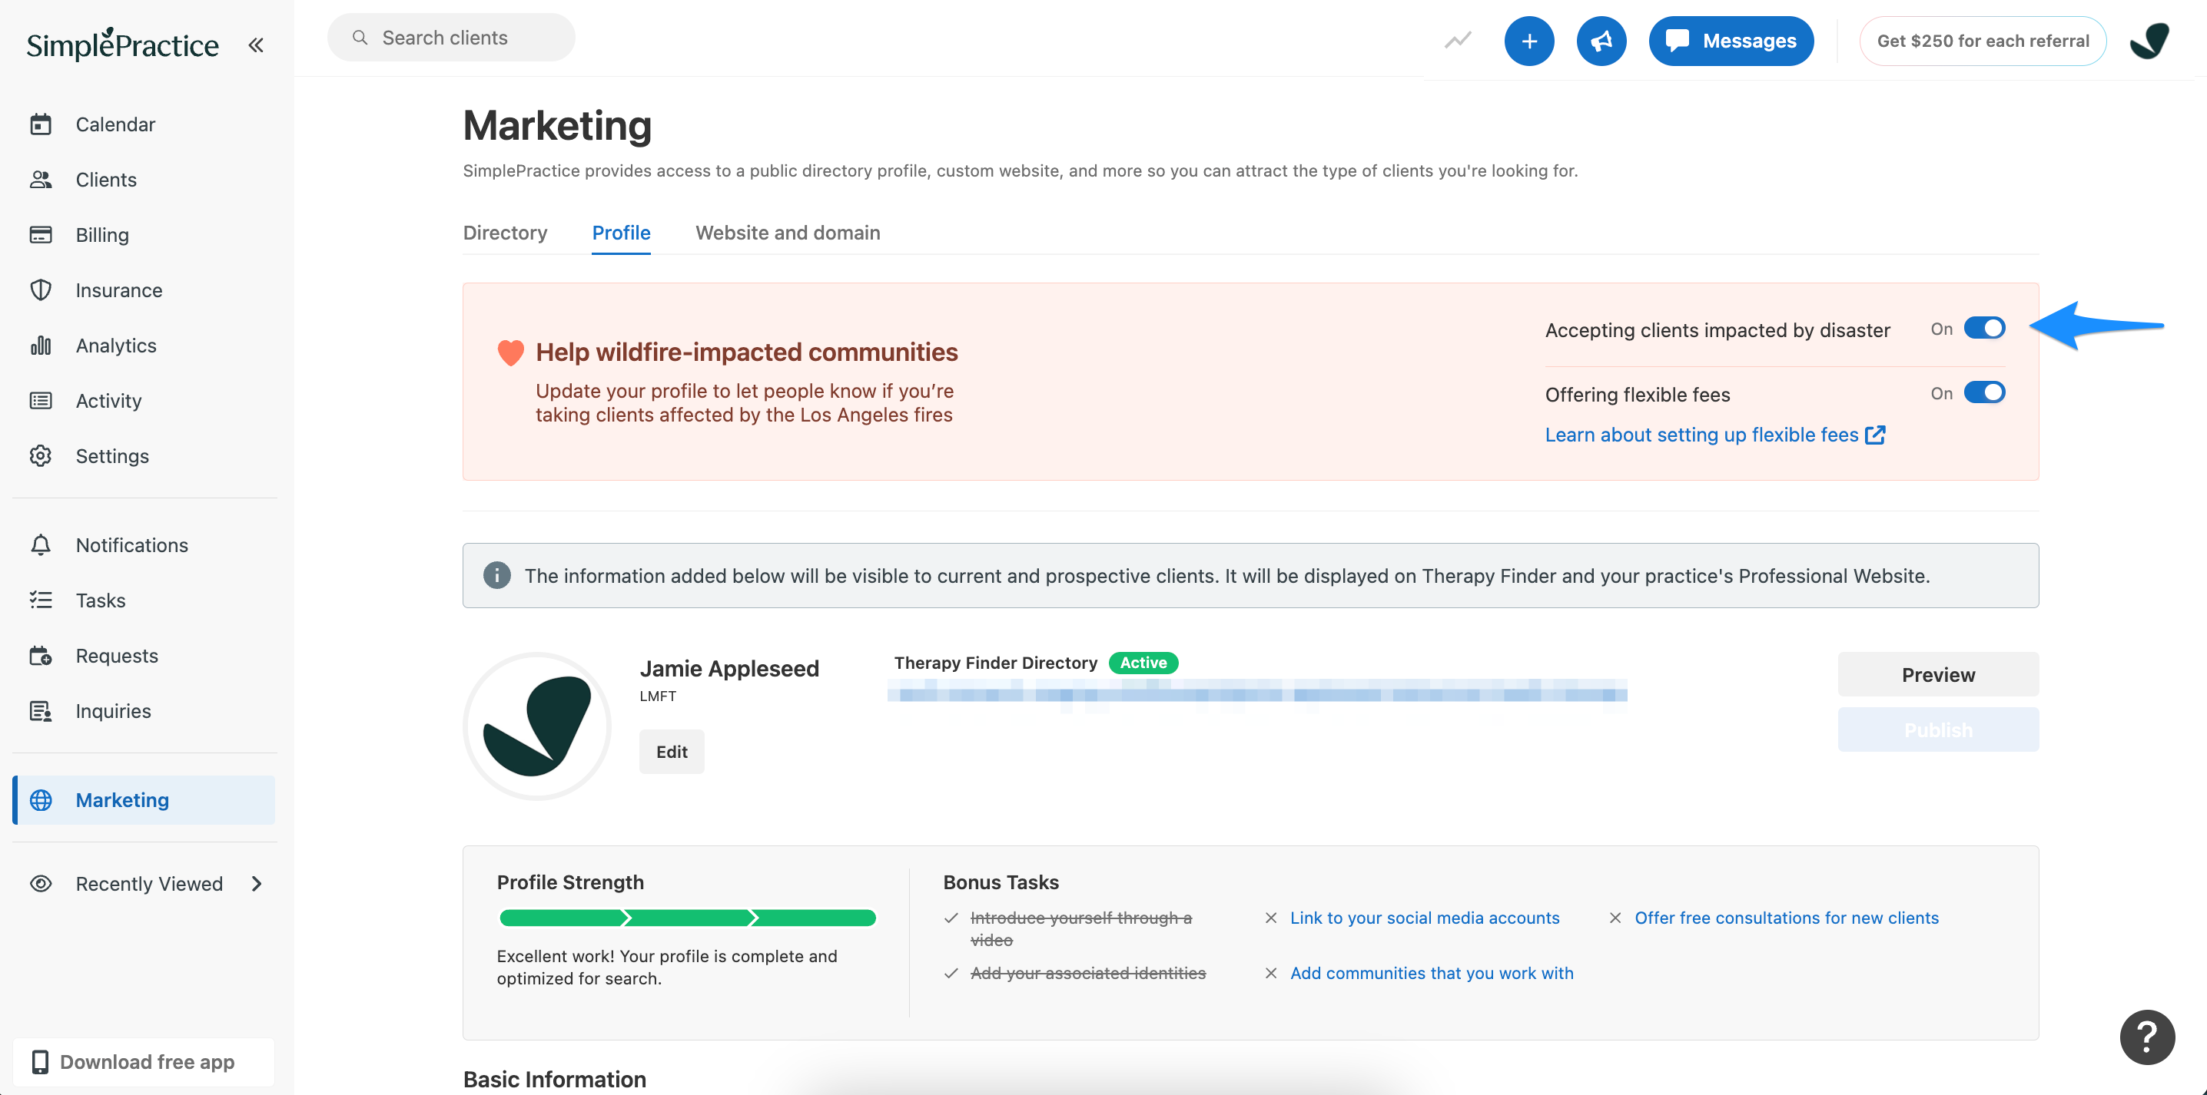The width and height of the screenshot is (2207, 1095).
Task: Click the green Active status badge
Action: (x=1143, y=663)
